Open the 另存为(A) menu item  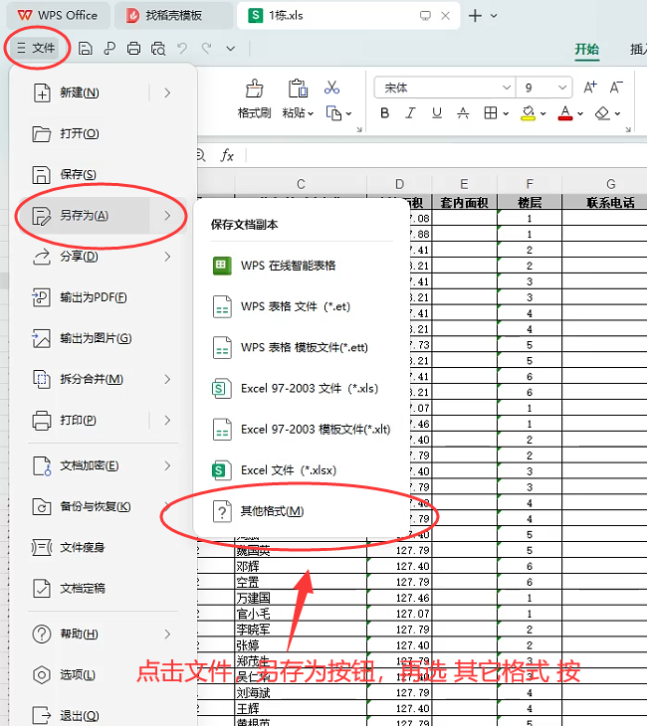coord(84,216)
